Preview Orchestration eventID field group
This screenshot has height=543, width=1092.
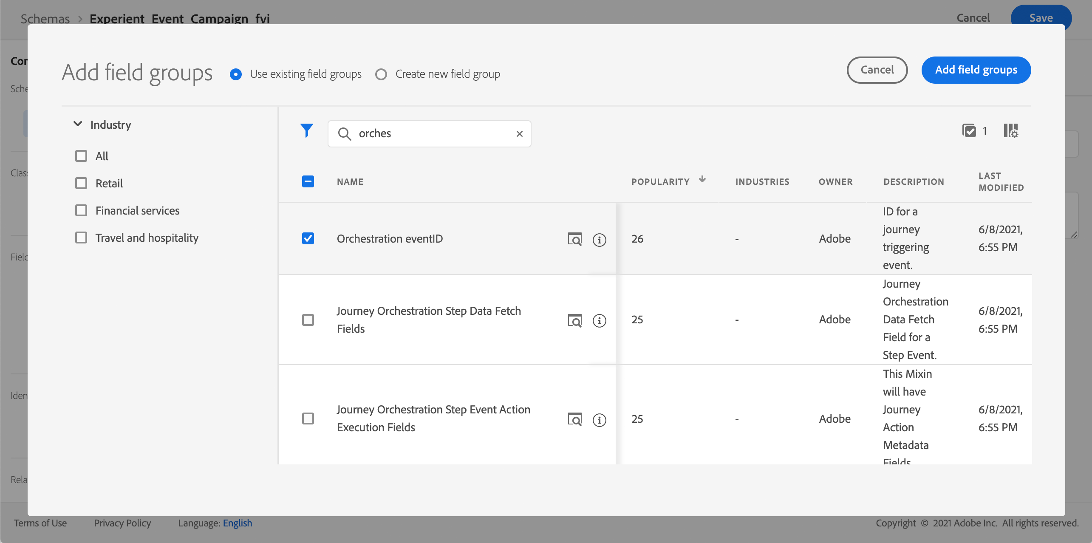tap(574, 239)
